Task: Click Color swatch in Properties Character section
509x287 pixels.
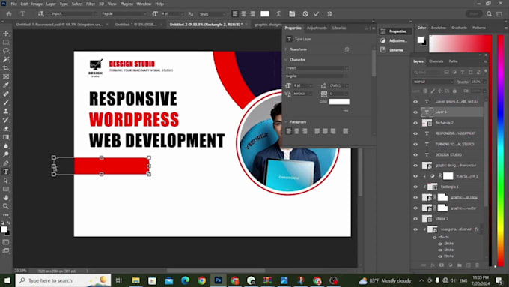Action: (x=339, y=102)
